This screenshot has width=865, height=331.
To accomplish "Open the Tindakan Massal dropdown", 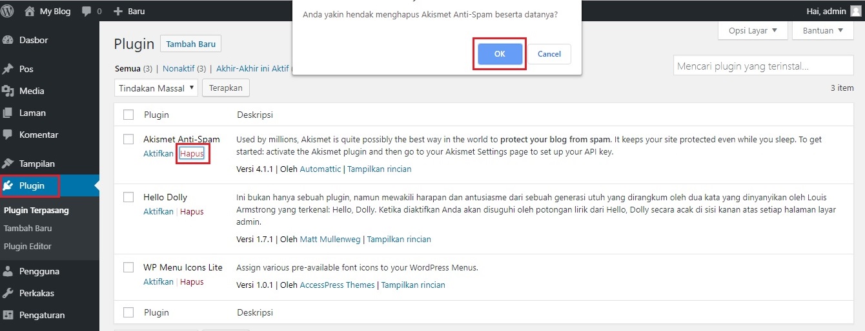I will click(156, 88).
